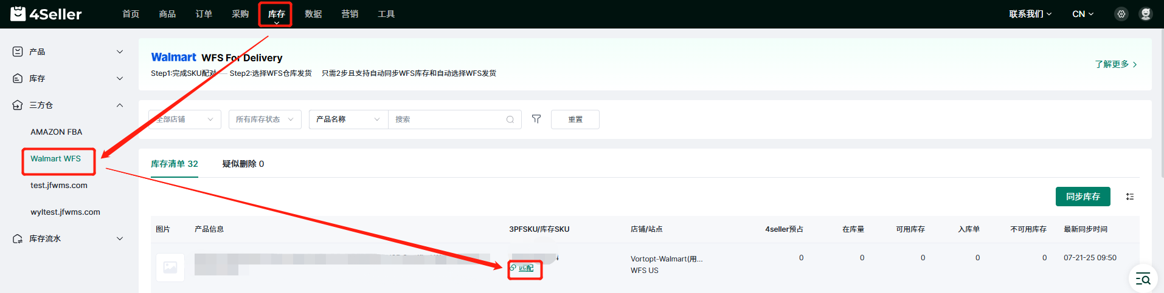Switch to 疑似删除 0 tab
This screenshot has height=293, width=1164.
243,164
